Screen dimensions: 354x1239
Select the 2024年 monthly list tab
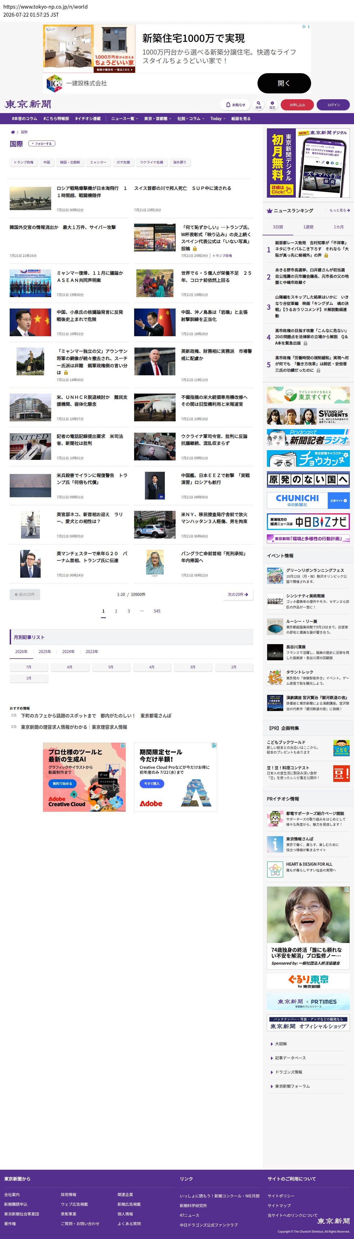tap(68, 652)
